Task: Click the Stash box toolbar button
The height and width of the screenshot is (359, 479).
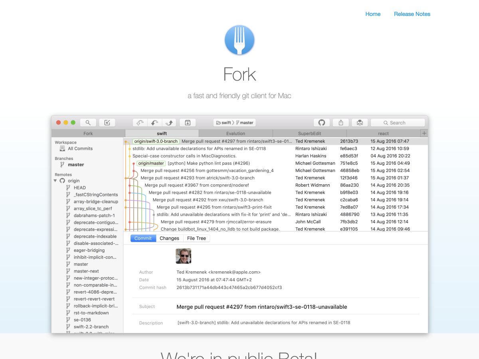Action: coord(188,123)
